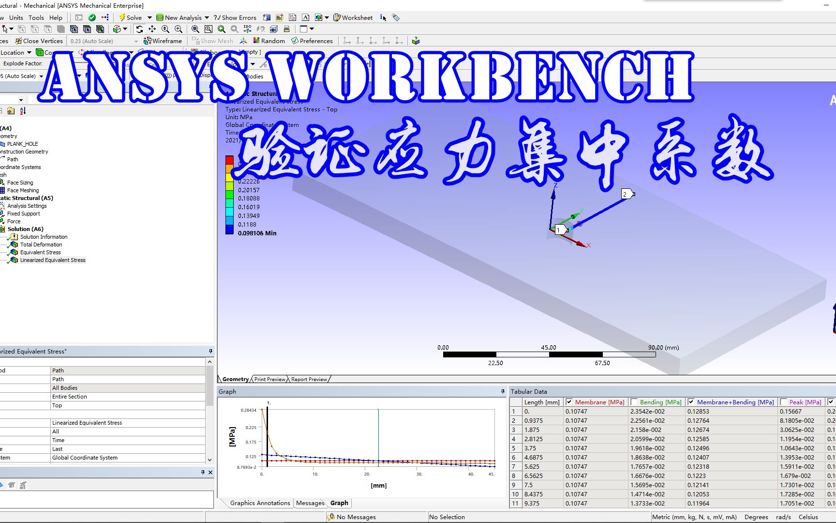Click the Close Vertices button
836x523 pixels.
click(39, 41)
